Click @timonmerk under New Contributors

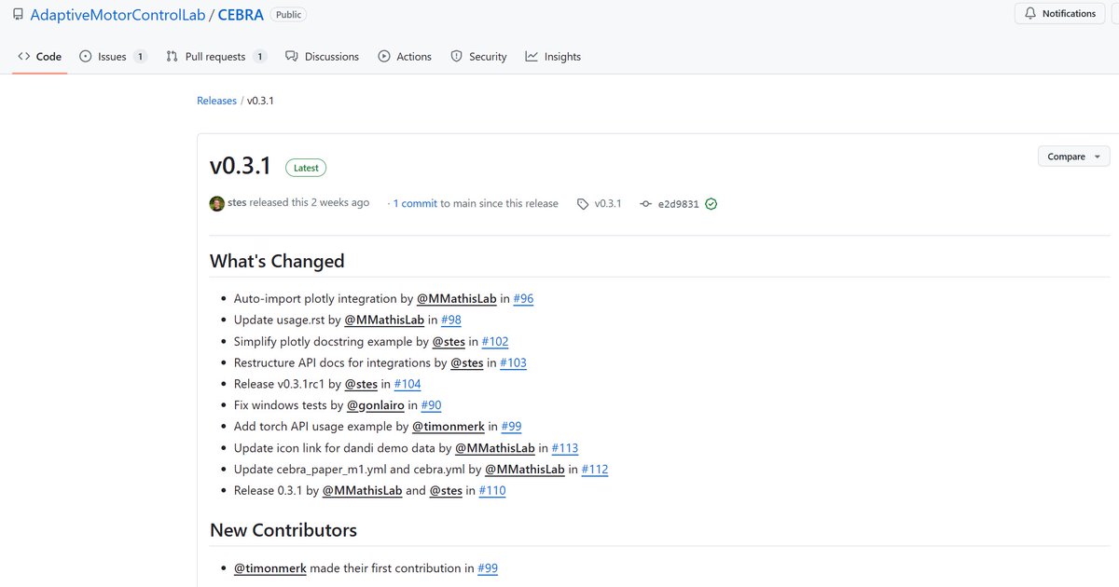point(269,568)
